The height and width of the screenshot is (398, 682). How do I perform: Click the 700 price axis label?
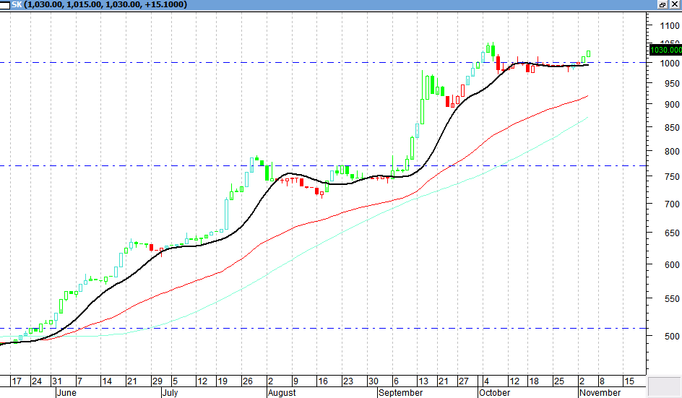click(x=672, y=204)
